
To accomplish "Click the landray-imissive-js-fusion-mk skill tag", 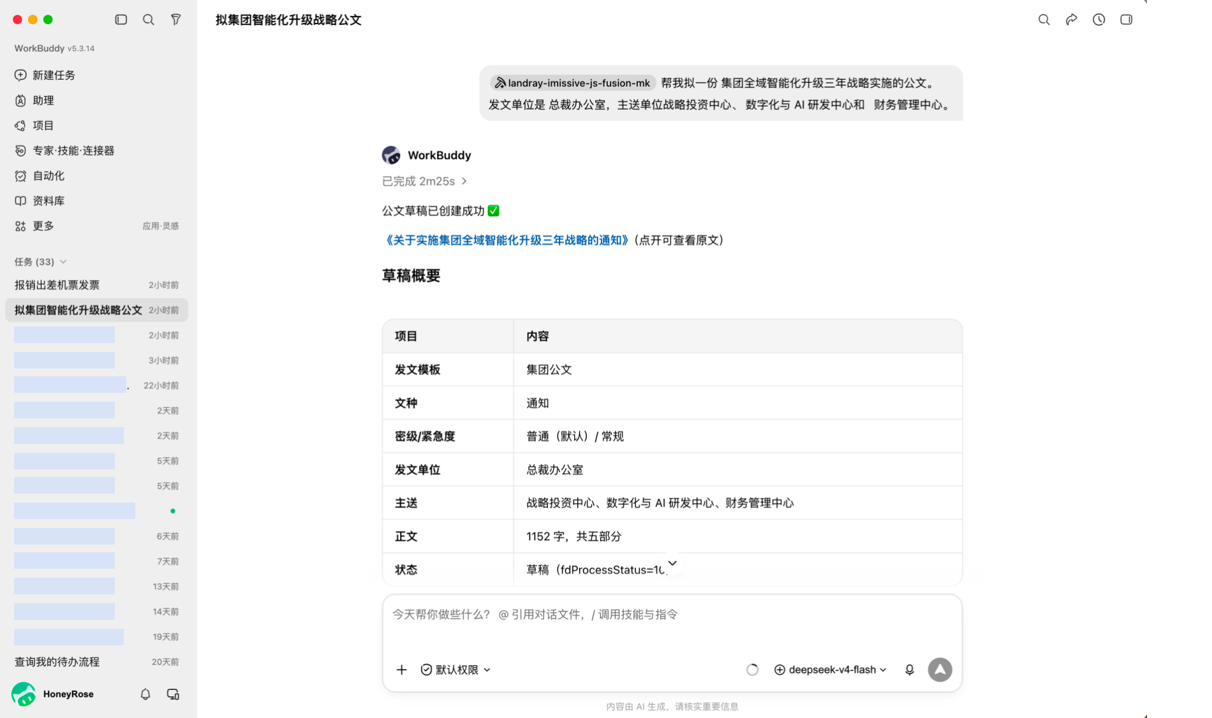I will 573,83.
